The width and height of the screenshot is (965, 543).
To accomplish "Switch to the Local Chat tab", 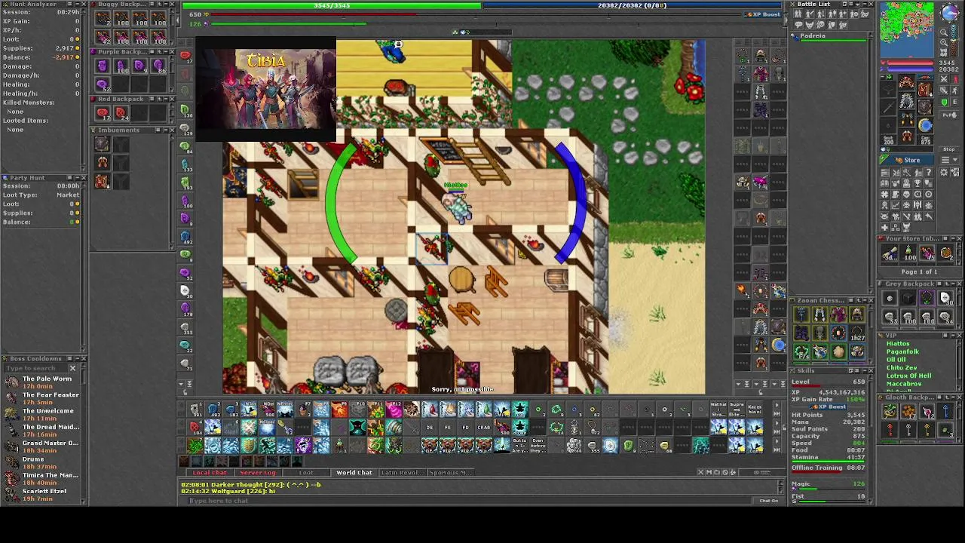I will [209, 473].
